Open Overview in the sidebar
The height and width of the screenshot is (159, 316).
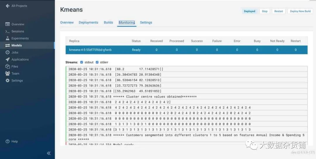(x=18, y=24)
